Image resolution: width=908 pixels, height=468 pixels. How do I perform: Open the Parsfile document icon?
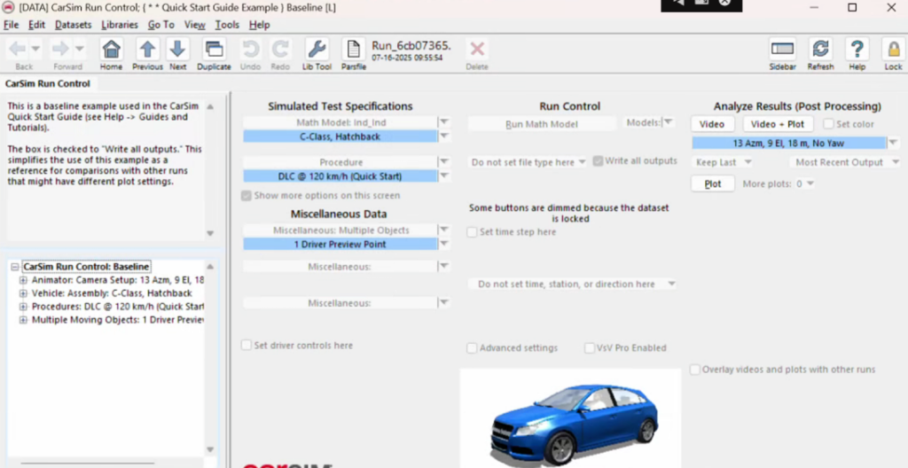tap(353, 51)
